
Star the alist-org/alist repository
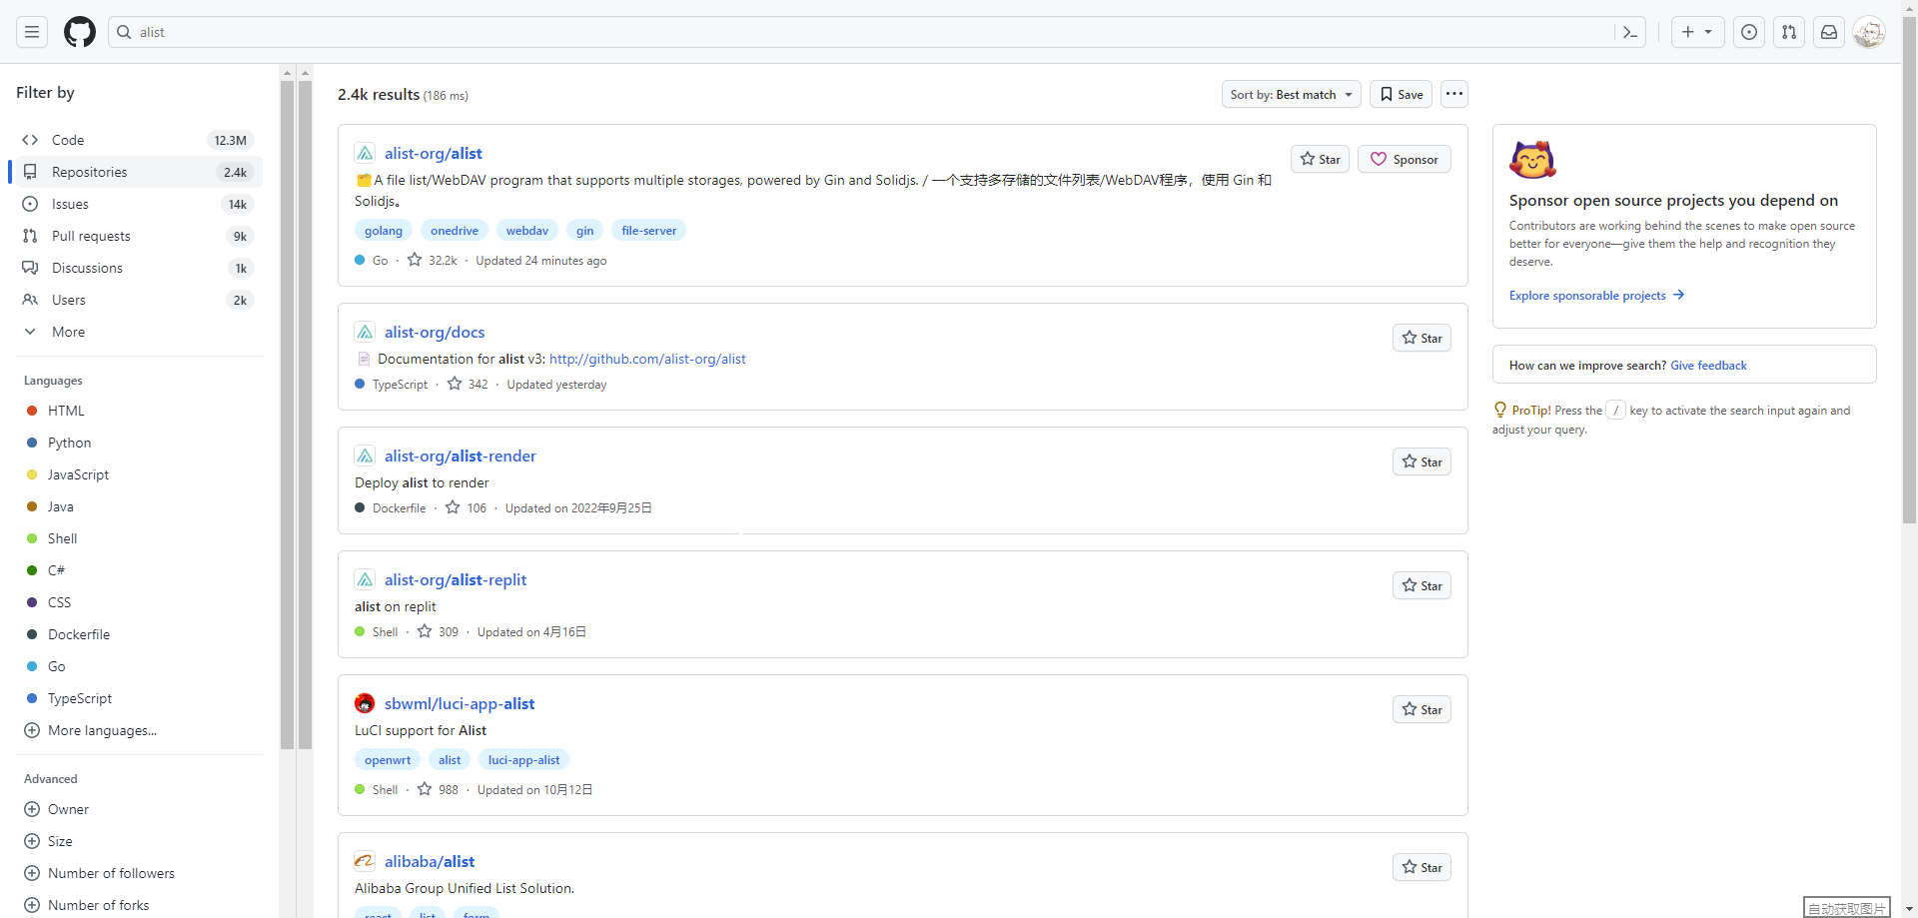pyautogui.click(x=1320, y=159)
